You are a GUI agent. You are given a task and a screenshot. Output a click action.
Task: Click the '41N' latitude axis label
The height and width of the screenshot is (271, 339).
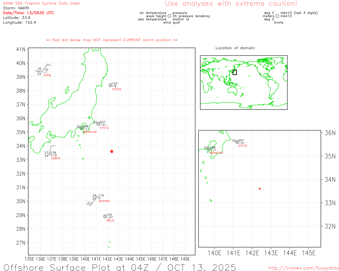(21, 49)
